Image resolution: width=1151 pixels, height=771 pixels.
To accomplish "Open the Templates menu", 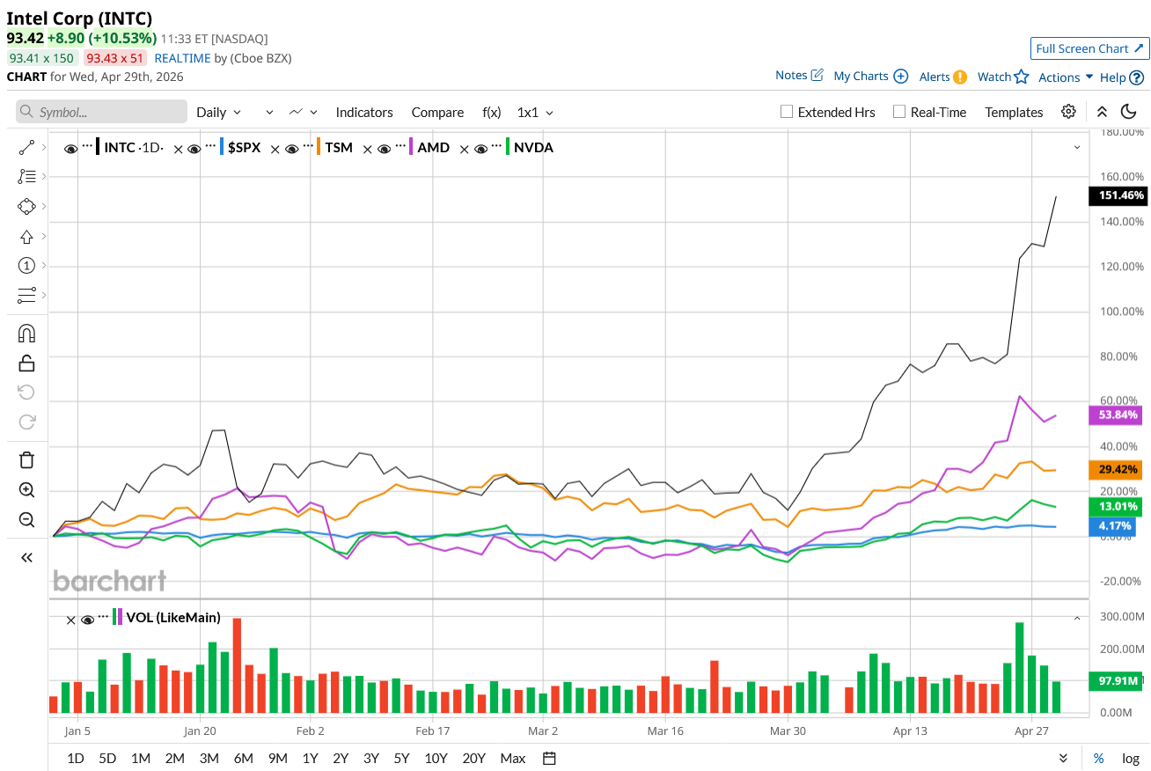I will [1014, 112].
